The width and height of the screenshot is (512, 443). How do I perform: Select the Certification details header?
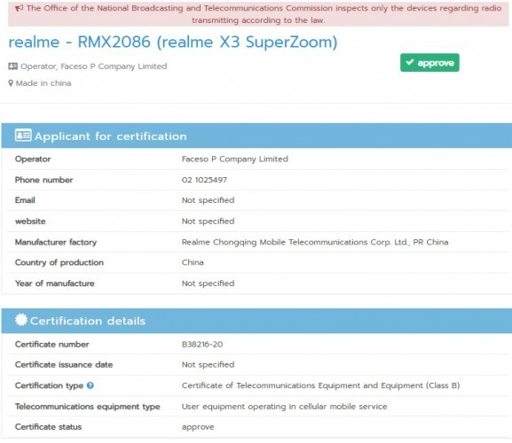point(256,321)
